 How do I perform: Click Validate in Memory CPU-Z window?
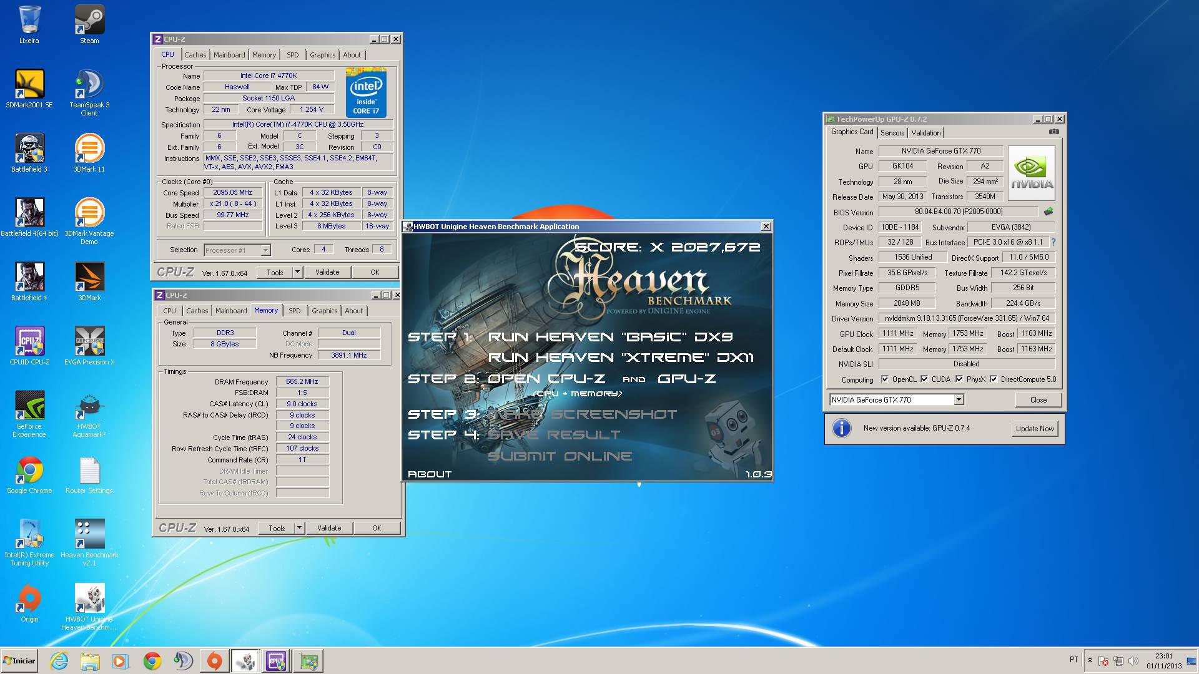[x=329, y=528]
